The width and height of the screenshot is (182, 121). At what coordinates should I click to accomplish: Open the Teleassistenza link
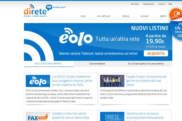(148, 4)
